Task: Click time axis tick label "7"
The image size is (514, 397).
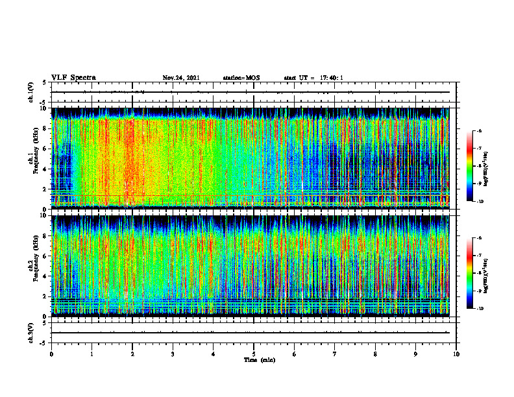Action: (335, 354)
